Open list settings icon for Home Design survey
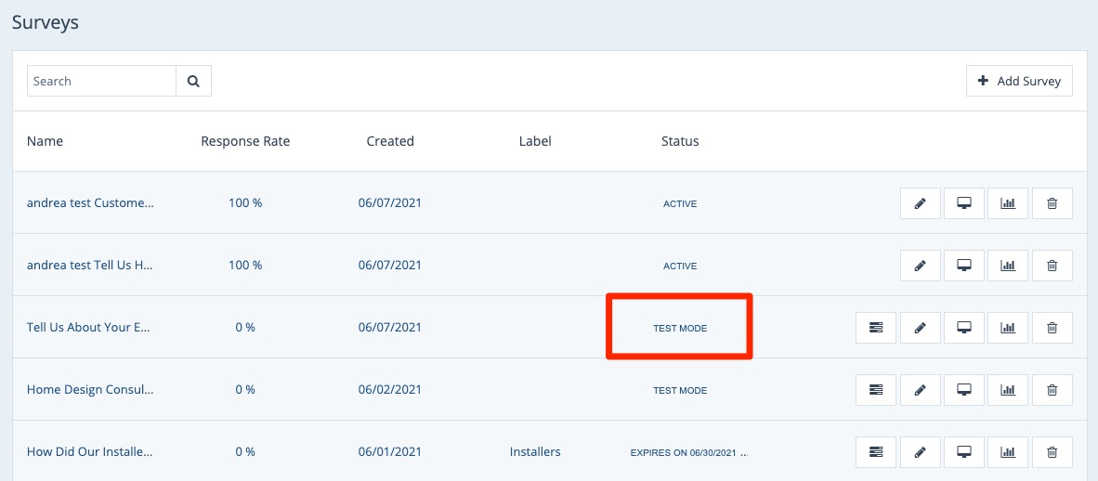This screenshot has width=1098, height=481. [x=876, y=390]
